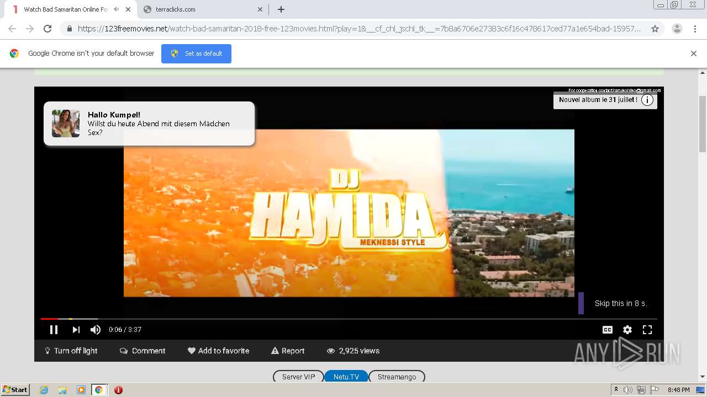Open Opera icon in taskbar
Viewport: 707px width, 397px height.
[x=118, y=390]
